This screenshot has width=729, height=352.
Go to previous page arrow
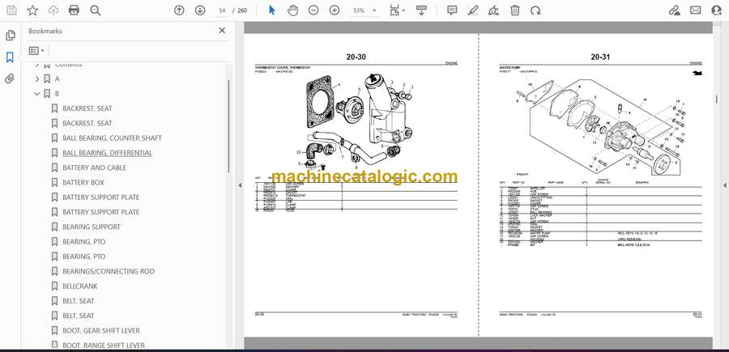[x=179, y=11]
